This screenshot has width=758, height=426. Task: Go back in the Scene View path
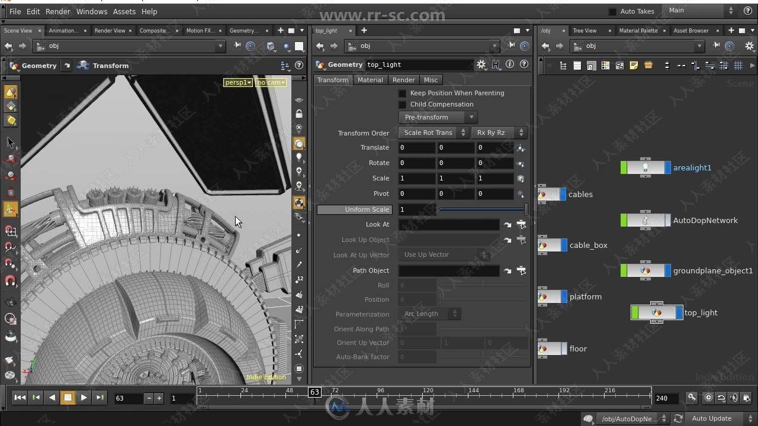coord(9,46)
